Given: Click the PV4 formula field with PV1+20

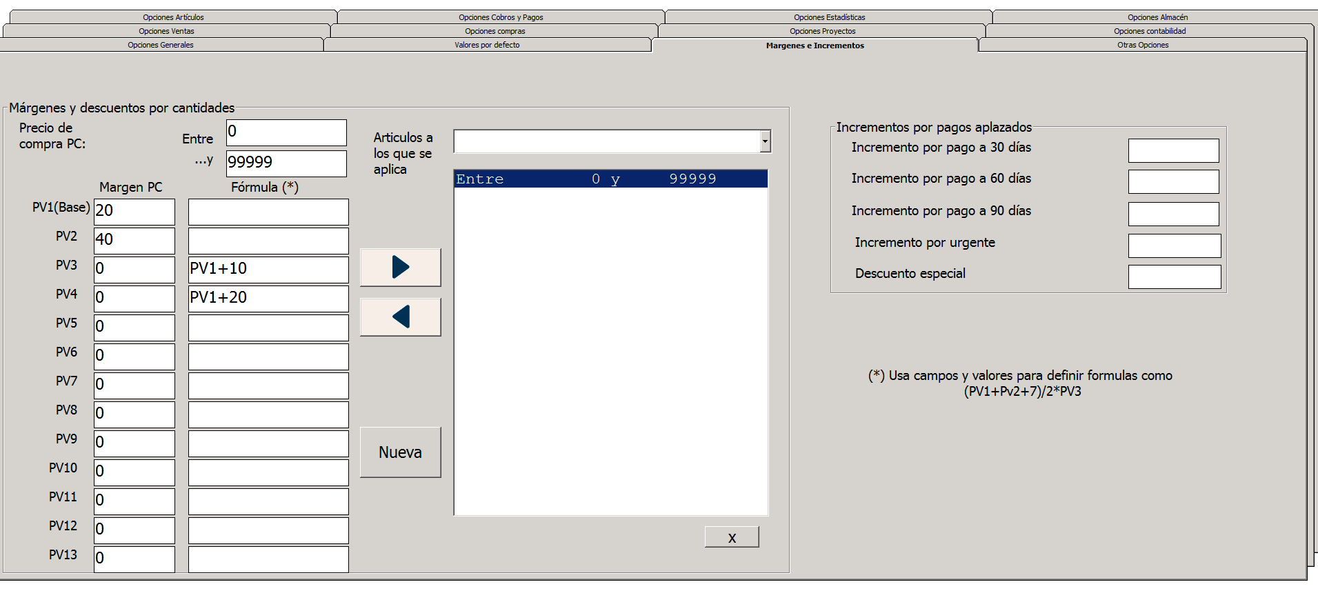Looking at the screenshot, I should click(x=268, y=299).
